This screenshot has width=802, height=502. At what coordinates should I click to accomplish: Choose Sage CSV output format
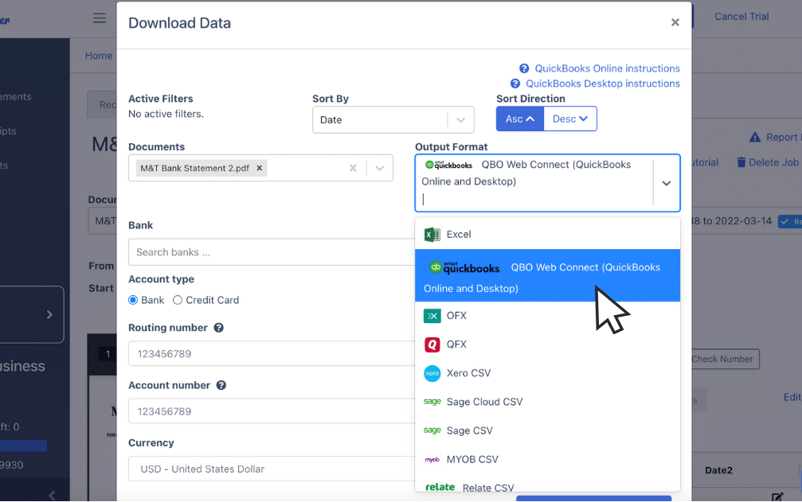[x=547, y=430]
